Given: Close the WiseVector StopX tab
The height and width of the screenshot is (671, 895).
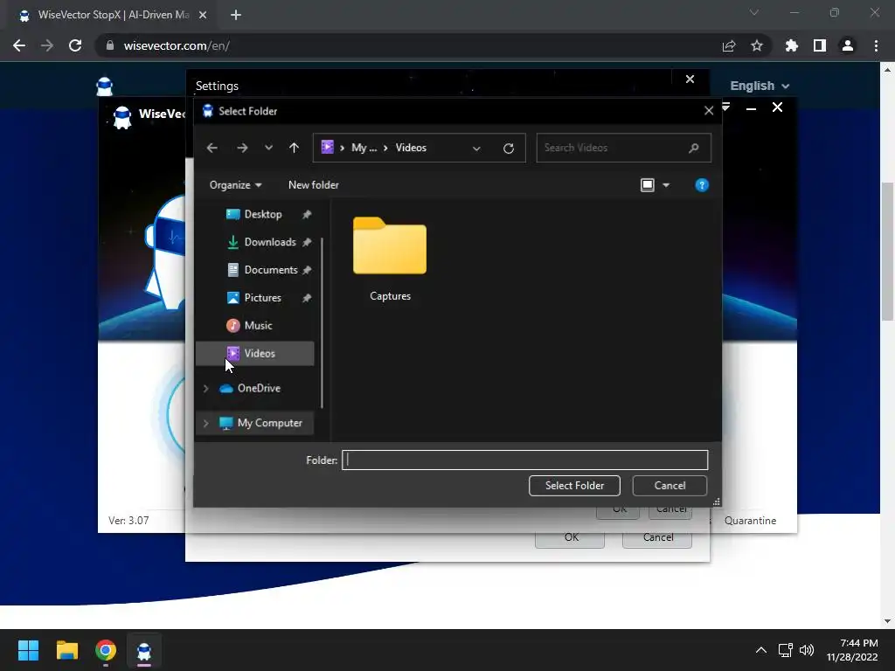Looking at the screenshot, I should (203, 15).
